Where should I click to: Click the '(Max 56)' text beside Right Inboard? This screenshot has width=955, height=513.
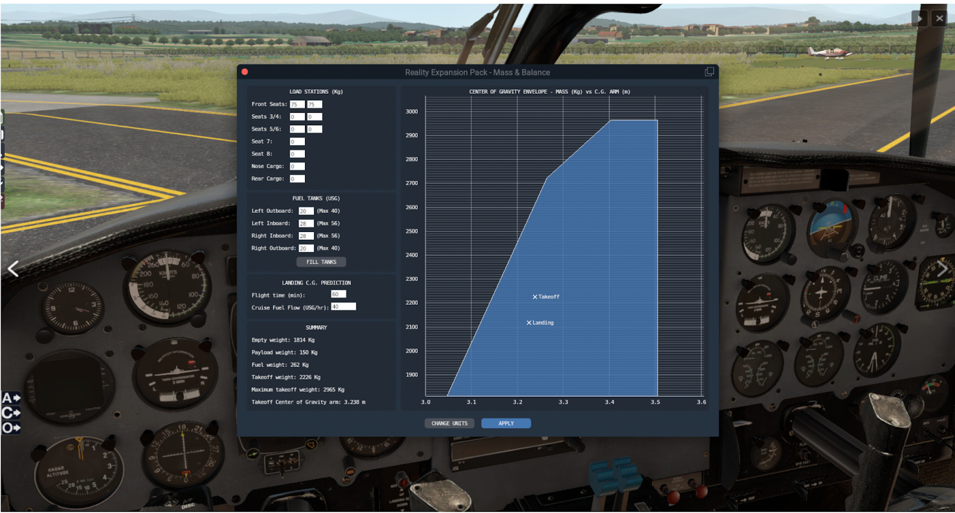coord(328,236)
